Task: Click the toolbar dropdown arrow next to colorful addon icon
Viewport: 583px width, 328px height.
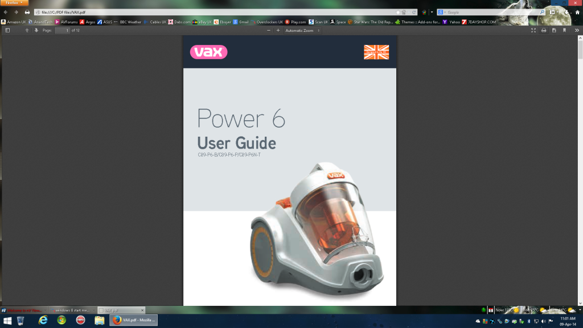Action: click(432, 13)
